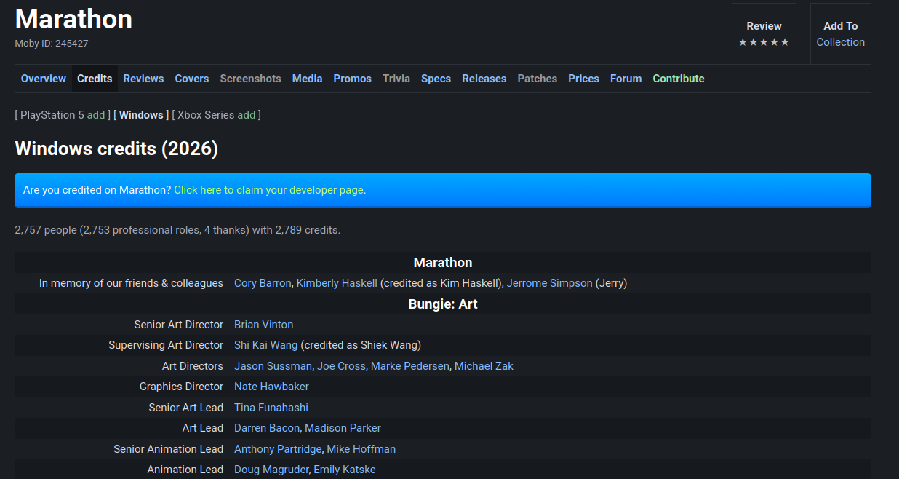The image size is (899, 479).
Task: Open the Prices tab
Action: coord(583,79)
